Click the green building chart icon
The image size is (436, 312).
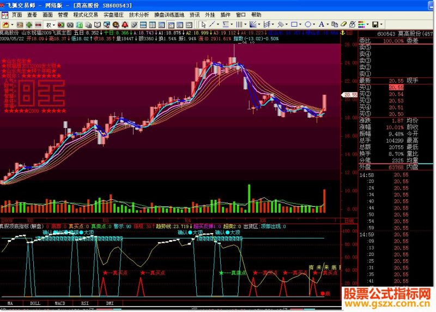(79, 25)
